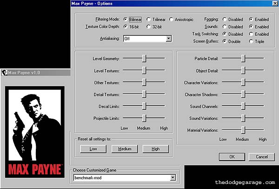Click the Reset all settings to label
This screenshot has height=189, width=279.
point(94,139)
